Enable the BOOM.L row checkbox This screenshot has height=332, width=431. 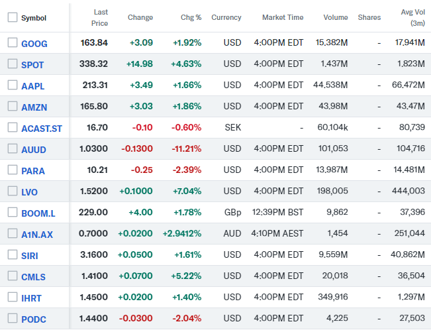tap(13, 213)
